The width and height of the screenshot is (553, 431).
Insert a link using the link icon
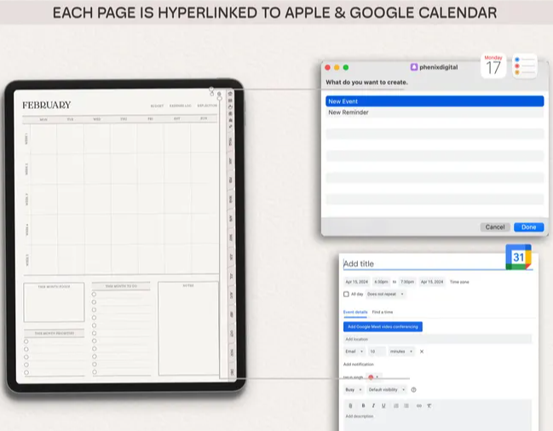pos(418,405)
